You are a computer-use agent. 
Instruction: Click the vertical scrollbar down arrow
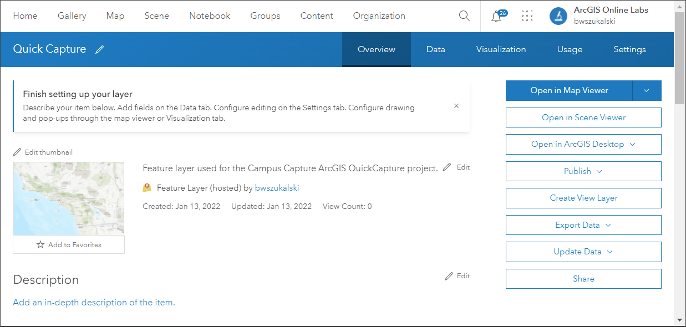(x=680, y=320)
